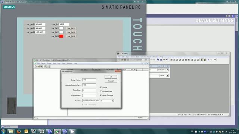Click the Save icon in OPC Test Client toolbar
Screen dimensions: 239x134
(41, 67)
